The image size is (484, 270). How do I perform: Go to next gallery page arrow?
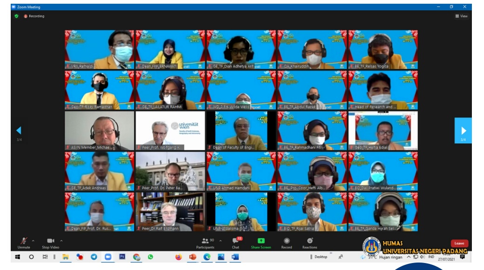click(463, 131)
